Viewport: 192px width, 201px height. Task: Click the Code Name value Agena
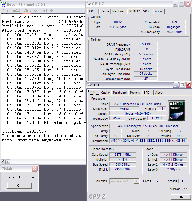124,109
